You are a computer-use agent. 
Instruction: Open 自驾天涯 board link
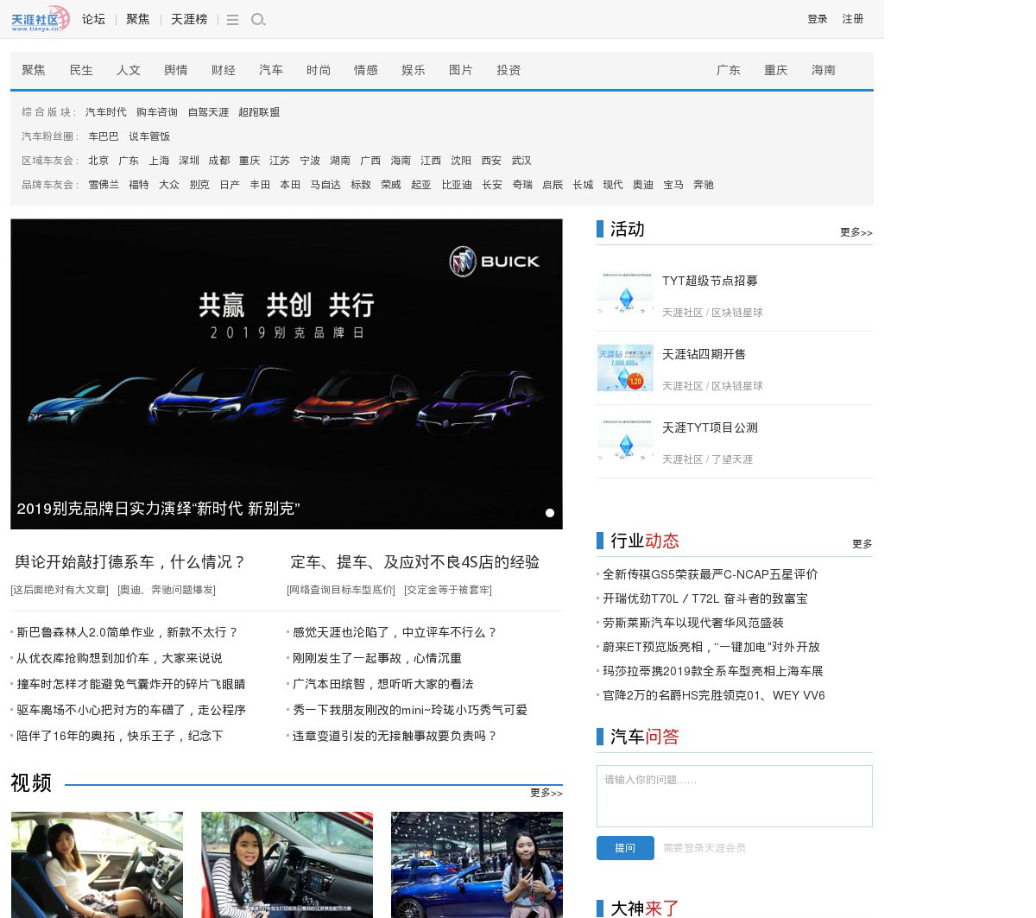click(x=208, y=112)
